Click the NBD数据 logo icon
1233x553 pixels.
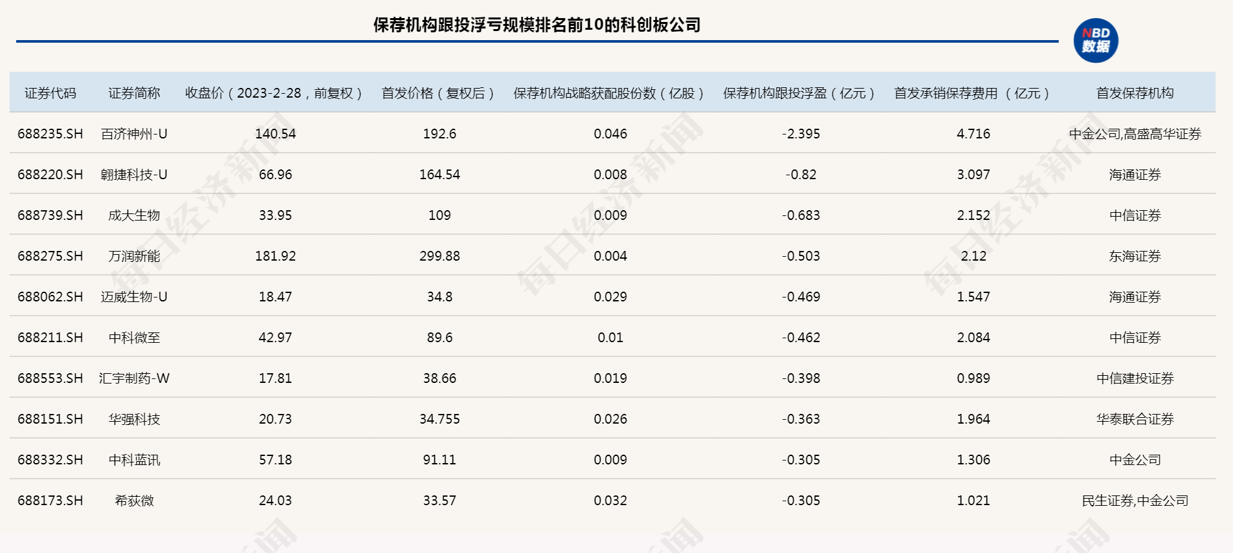coord(1096,40)
